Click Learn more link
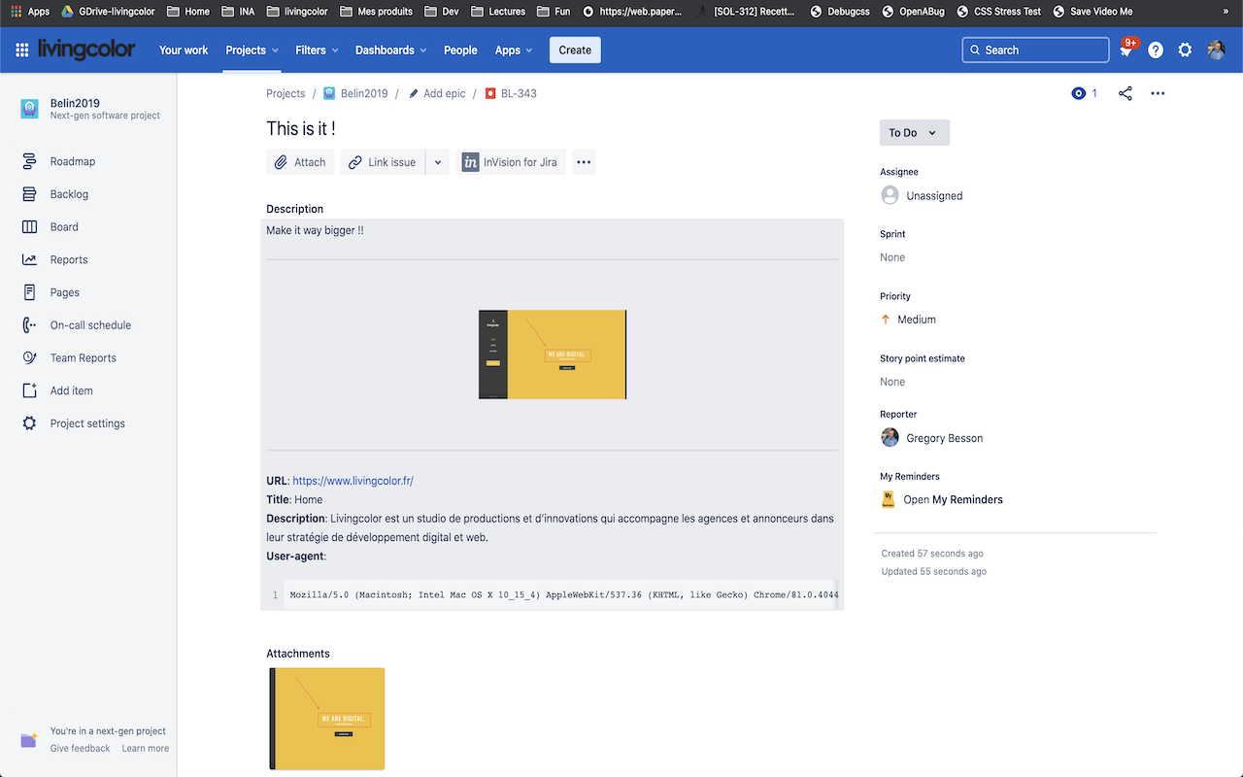 point(146,749)
